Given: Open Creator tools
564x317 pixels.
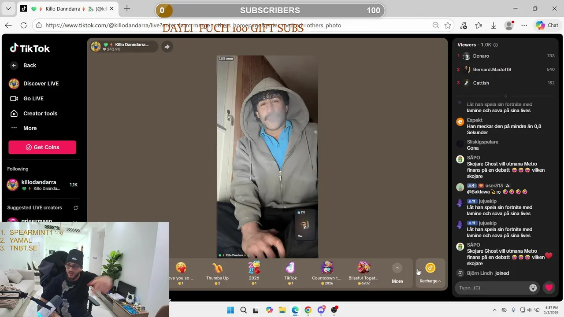Looking at the screenshot, I should click(x=33, y=113).
